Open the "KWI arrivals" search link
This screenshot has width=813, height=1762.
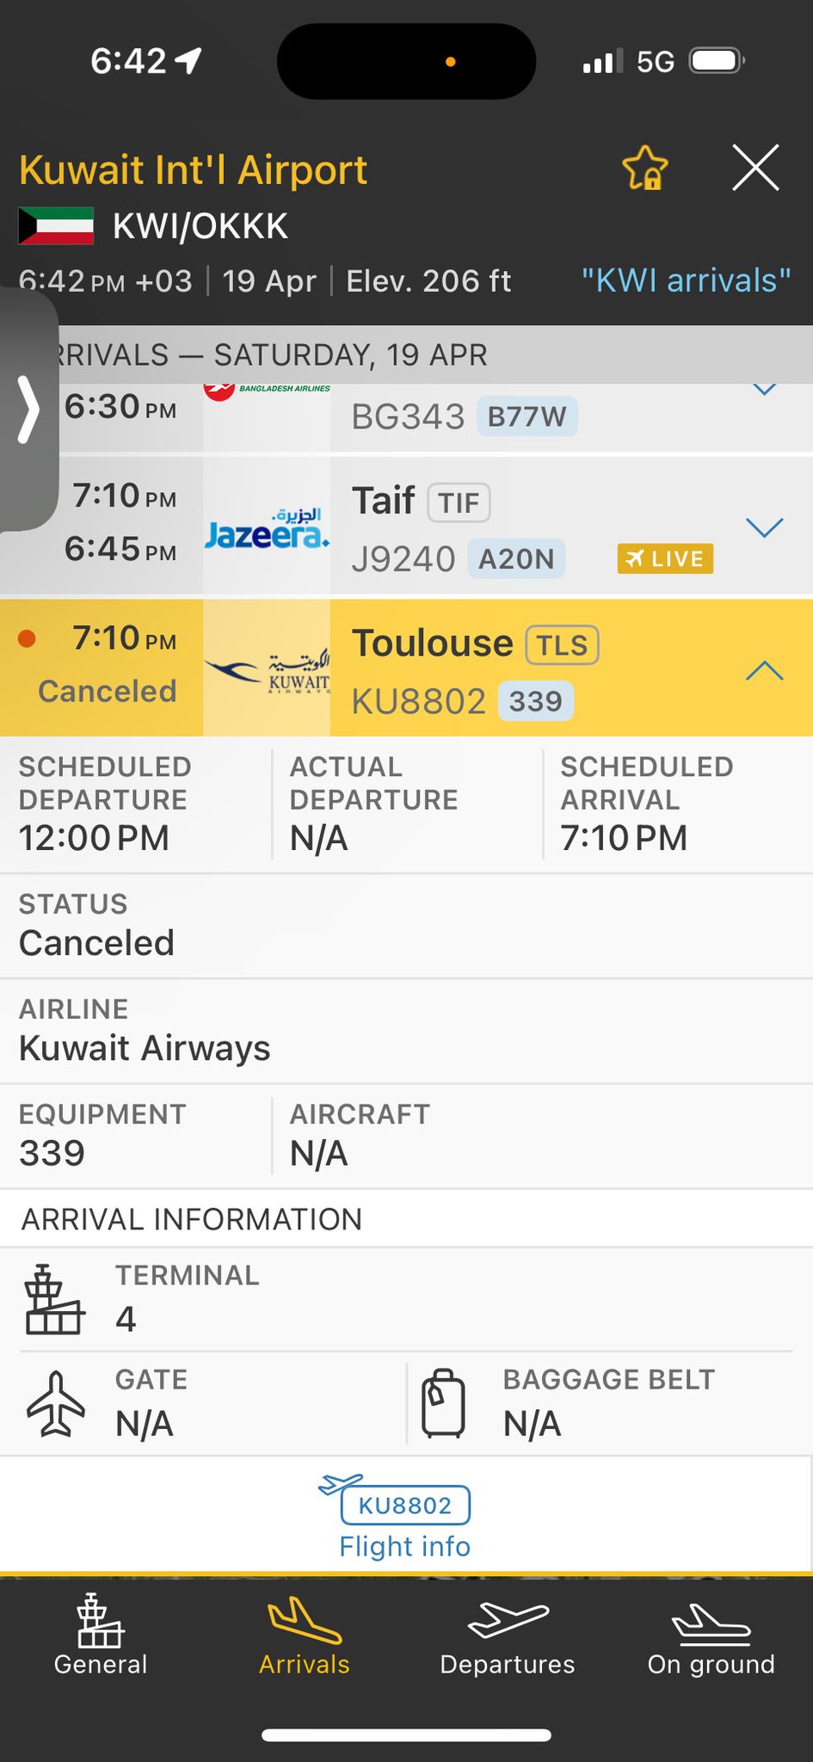point(686,280)
